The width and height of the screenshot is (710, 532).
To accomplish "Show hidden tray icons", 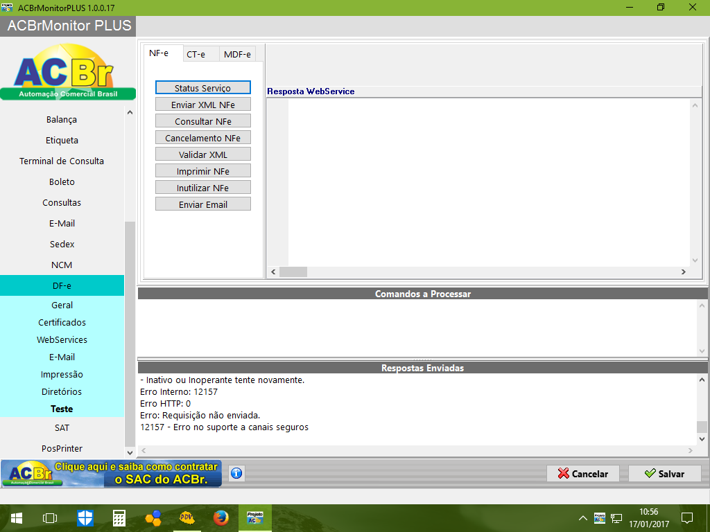I will tap(582, 518).
